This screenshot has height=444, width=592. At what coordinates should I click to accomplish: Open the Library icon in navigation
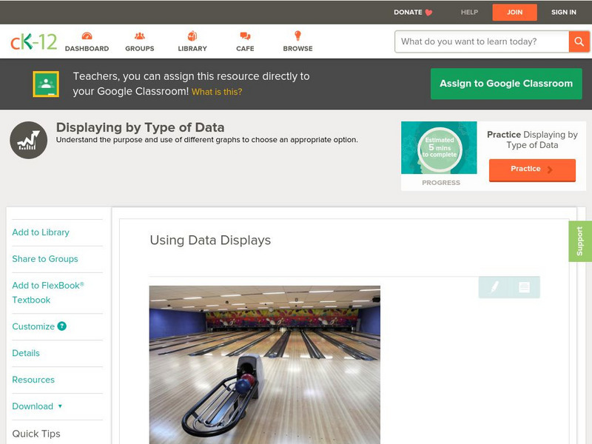192,36
